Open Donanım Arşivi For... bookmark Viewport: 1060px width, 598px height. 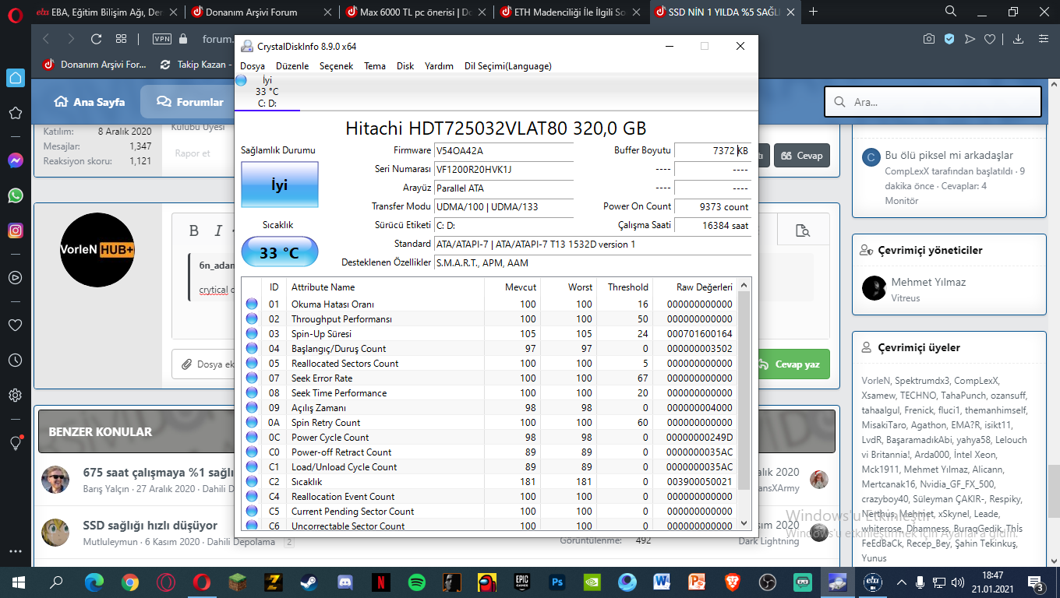pos(94,65)
